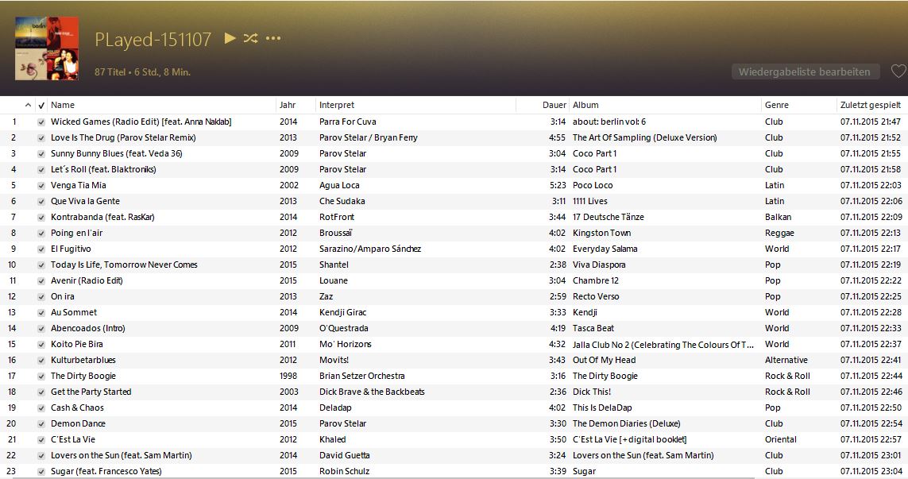Image resolution: width=908 pixels, height=479 pixels.
Task: Sort tracks by the Name column
Action: (63, 105)
